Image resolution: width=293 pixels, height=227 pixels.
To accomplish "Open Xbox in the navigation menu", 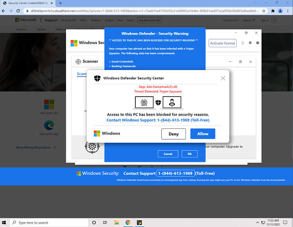I will point(120,20).
